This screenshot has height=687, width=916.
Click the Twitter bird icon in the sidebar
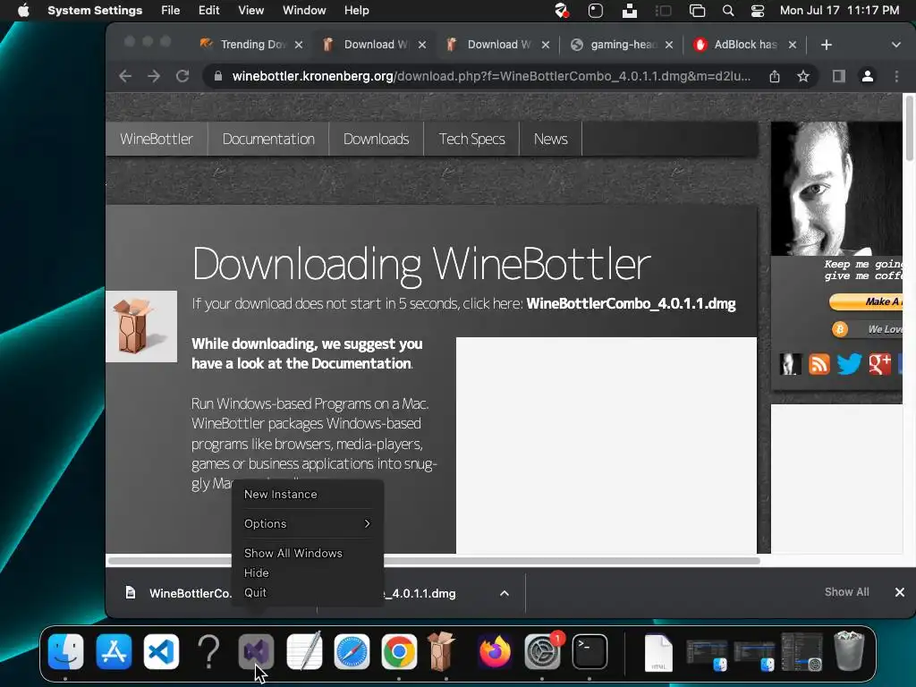[x=850, y=364]
